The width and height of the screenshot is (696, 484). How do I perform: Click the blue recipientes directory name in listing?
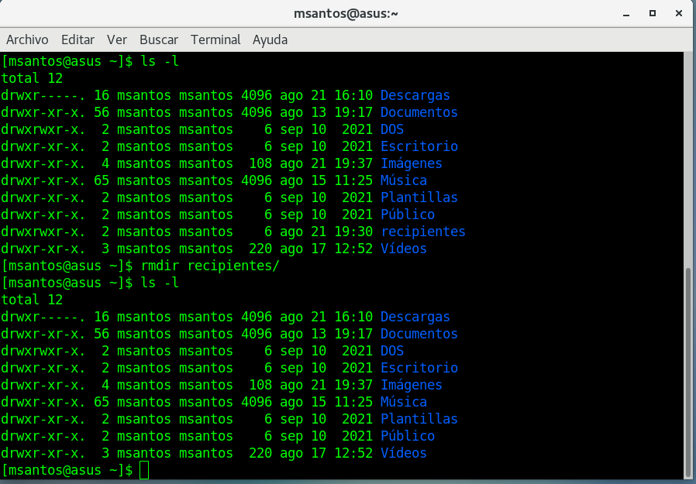[x=422, y=232]
